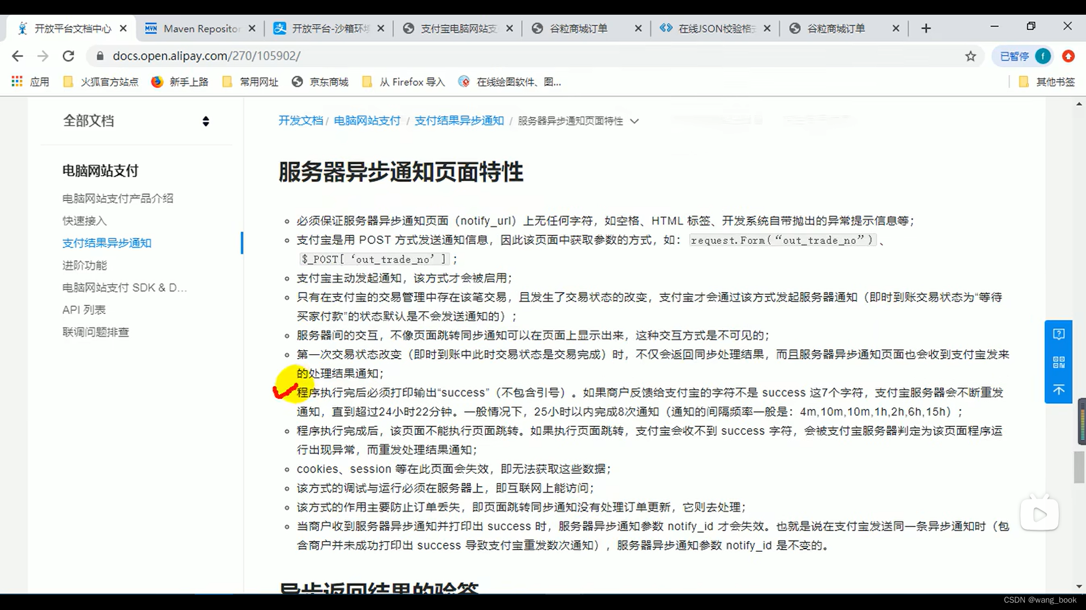Open the 火狐官方站点 bookmark folder
1086x610 pixels.
tap(101, 82)
